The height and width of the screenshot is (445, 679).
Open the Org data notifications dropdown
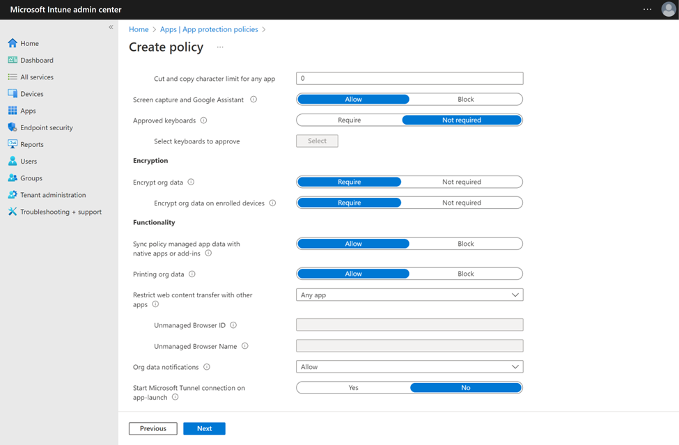click(x=409, y=366)
